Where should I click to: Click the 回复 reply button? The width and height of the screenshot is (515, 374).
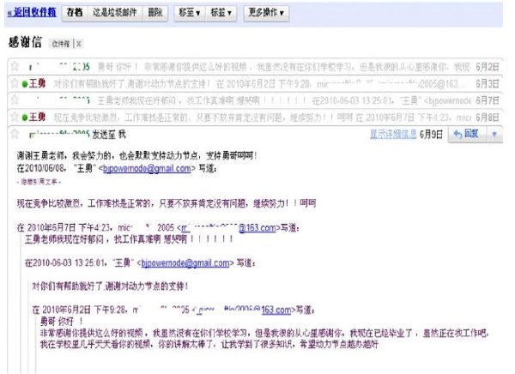click(466, 134)
